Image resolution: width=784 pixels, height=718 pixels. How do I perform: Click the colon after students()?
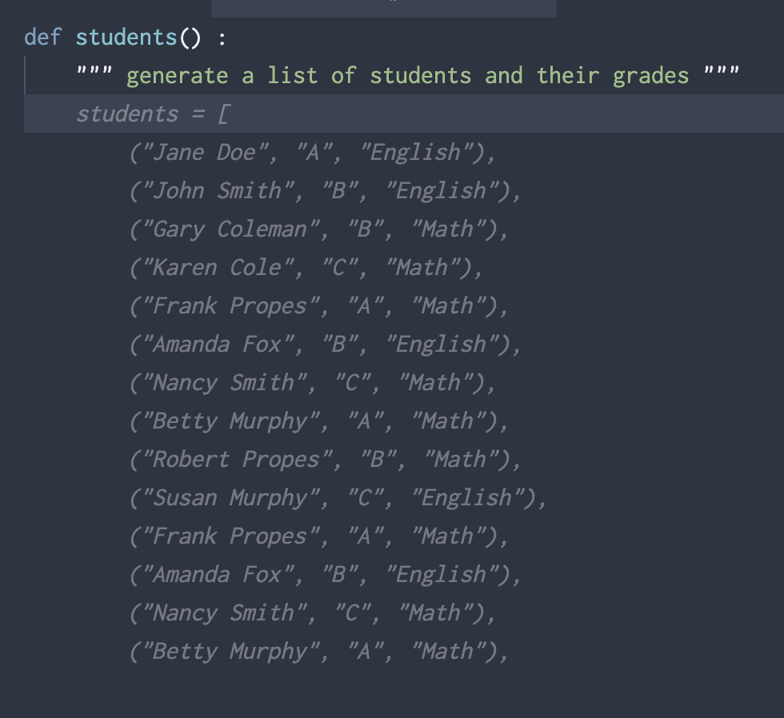[x=222, y=38]
